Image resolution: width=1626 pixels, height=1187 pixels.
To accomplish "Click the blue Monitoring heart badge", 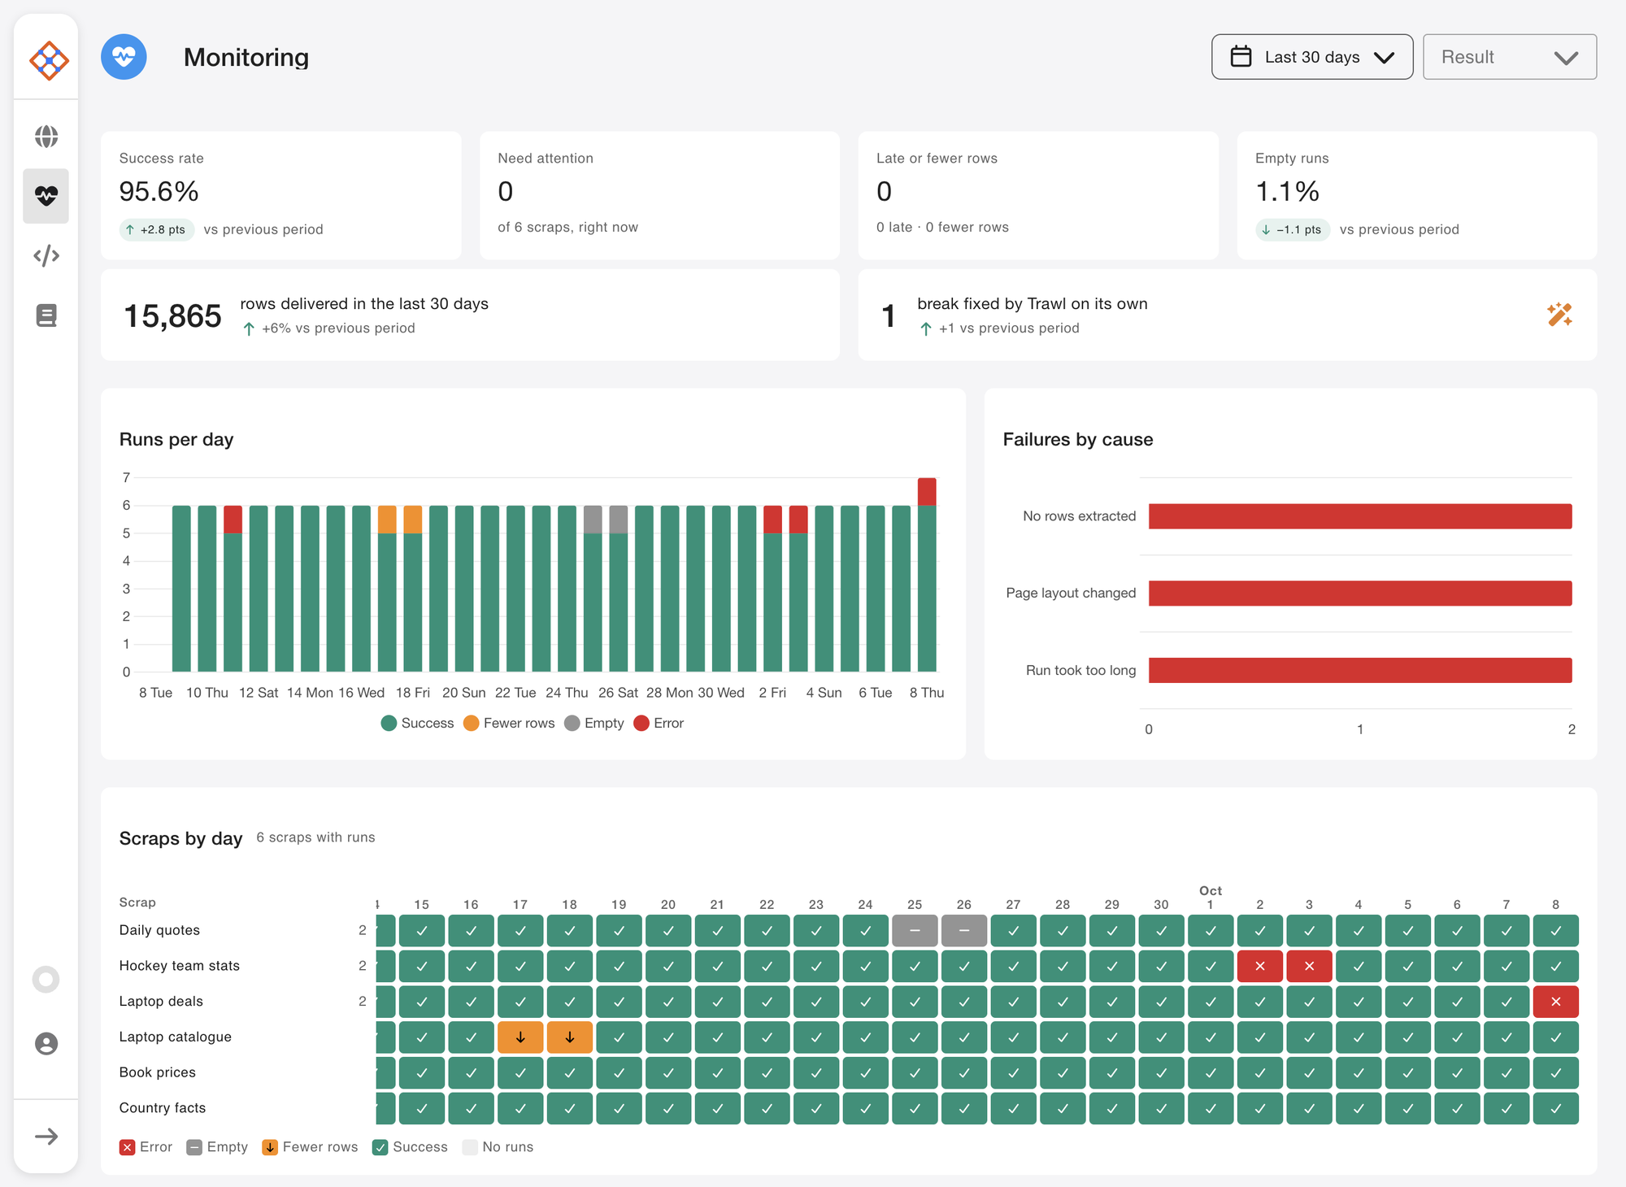I will (124, 57).
